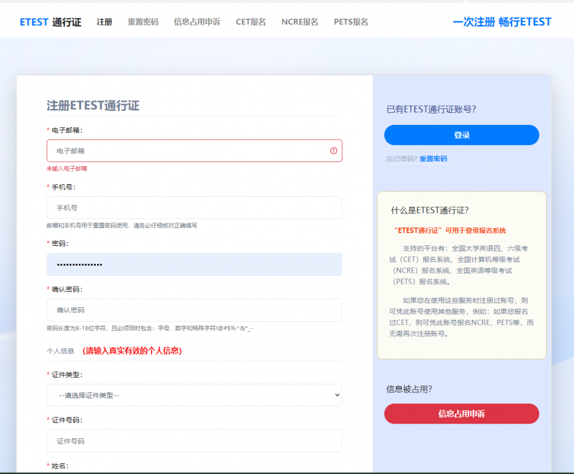Go to 信息占用申诉 in top navigation
This screenshot has height=474, width=574.
pyautogui.click(x=197, y=22)
